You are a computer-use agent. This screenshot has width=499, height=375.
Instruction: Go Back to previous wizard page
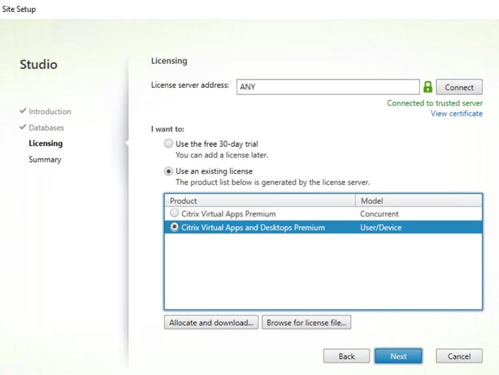click(347, 356)
